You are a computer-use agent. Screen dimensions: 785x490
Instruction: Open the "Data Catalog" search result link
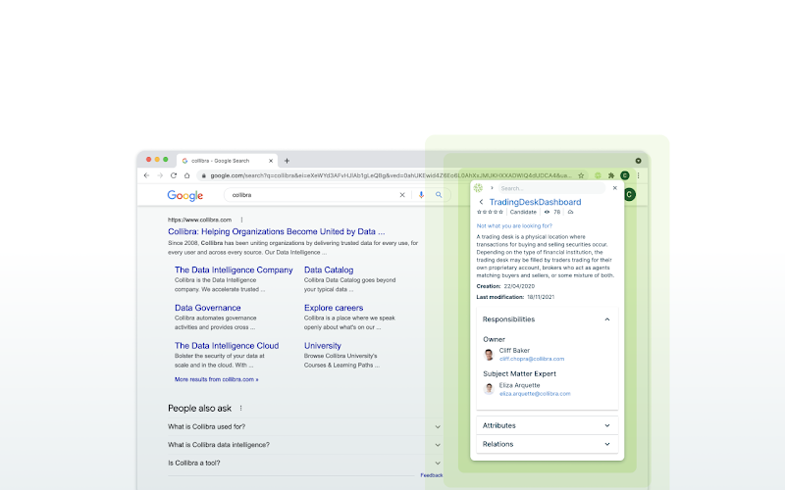click(x=329, y=269)
